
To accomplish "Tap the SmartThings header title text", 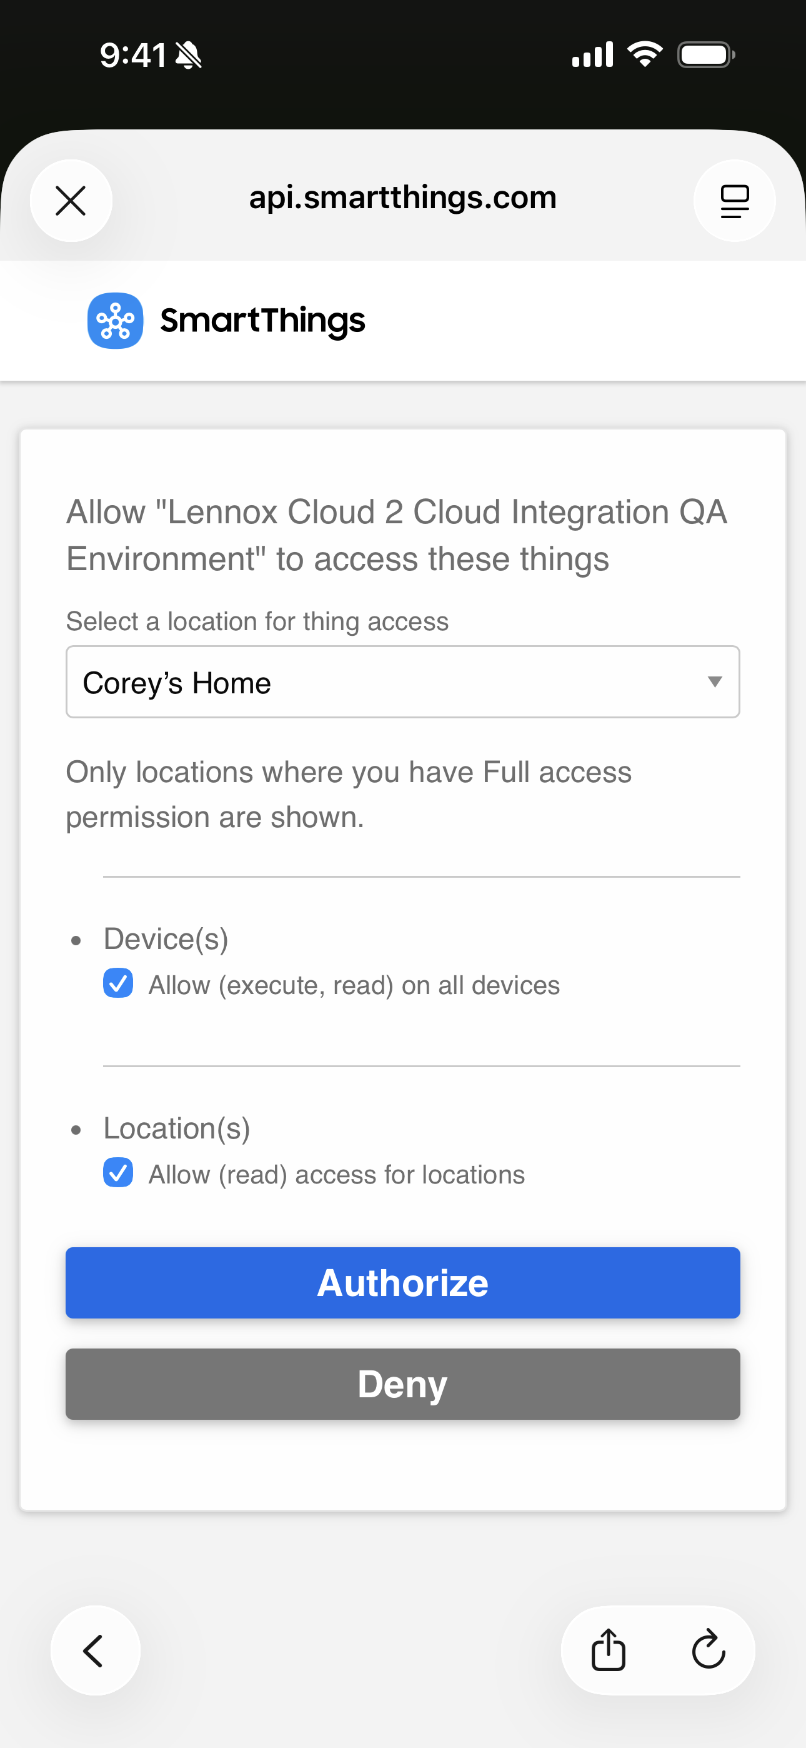I will [x=262, y=321].
